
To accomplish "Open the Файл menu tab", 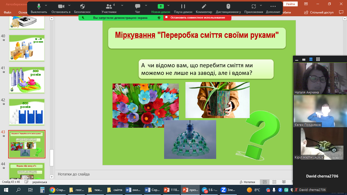I will [x=8, y=12].
